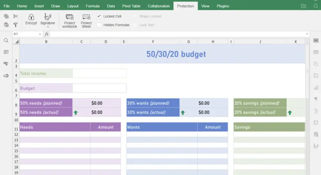Switch to the Home tab
Screen dimensions: 321x175
pyautogui.click(x=22, y=6)
